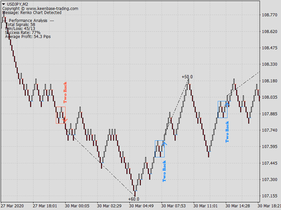Click the 107.445 price axis label

270,163
